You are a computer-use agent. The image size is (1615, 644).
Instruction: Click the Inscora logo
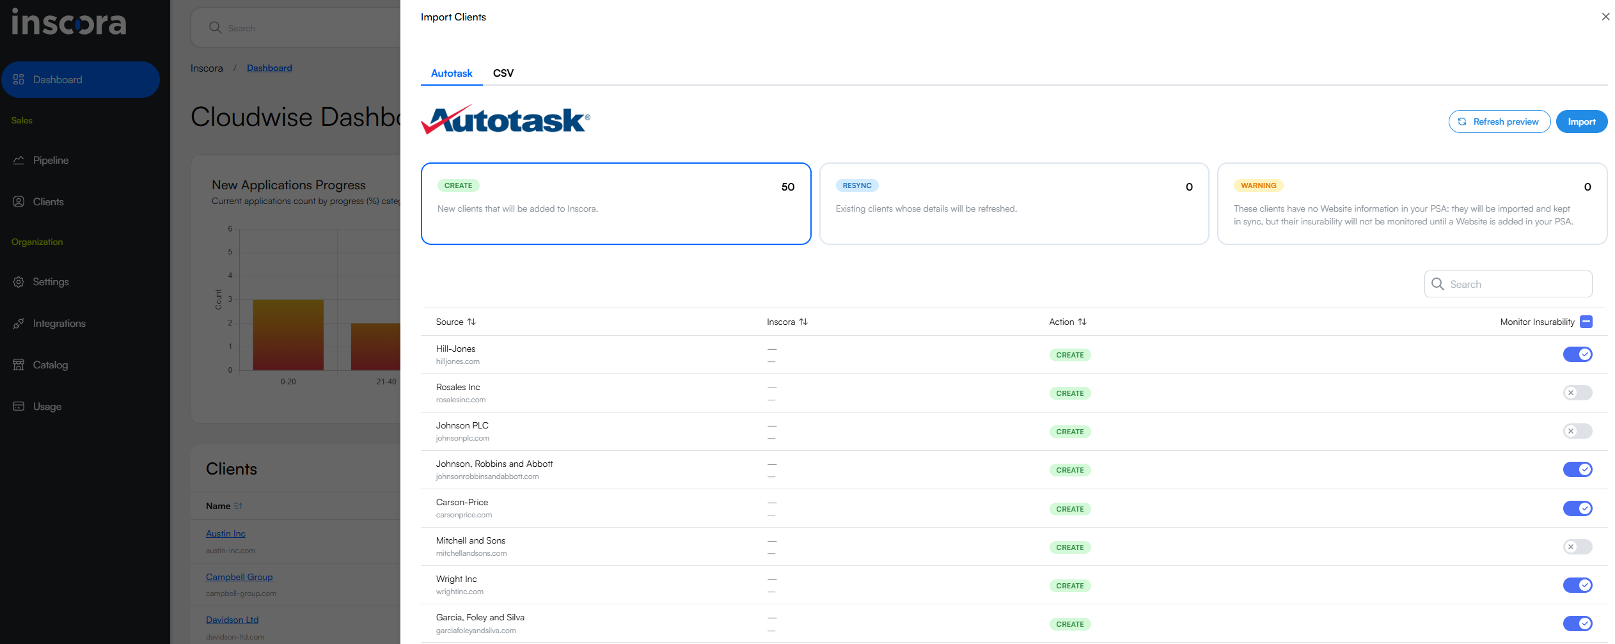(x=69, y=22)
